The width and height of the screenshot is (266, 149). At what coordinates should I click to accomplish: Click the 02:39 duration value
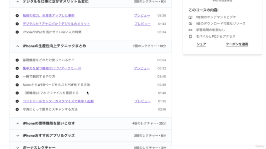(x=162, y=85)
